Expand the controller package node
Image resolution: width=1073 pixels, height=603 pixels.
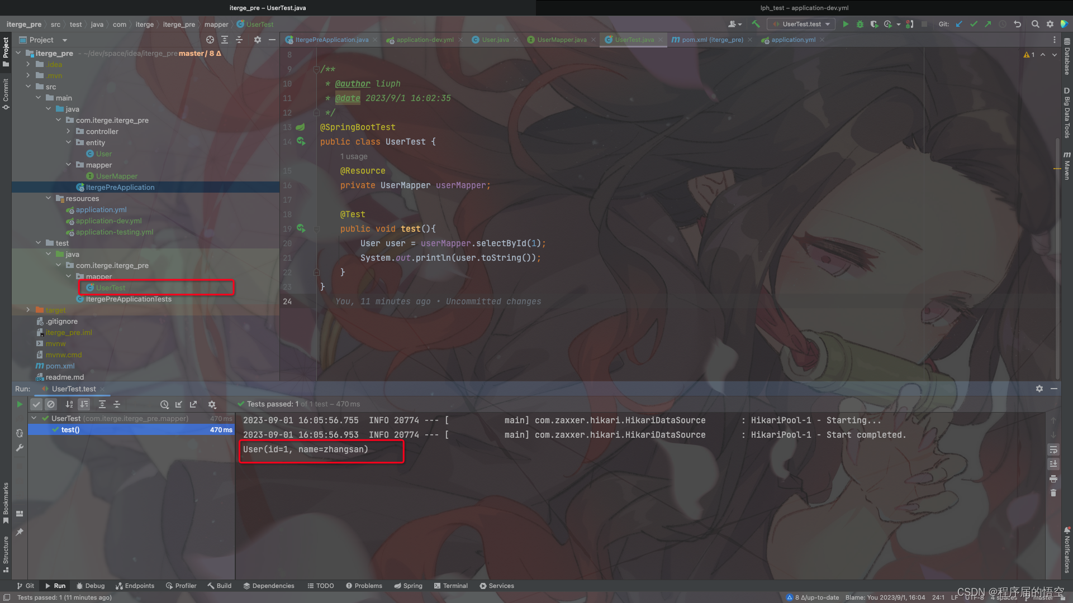68,131
